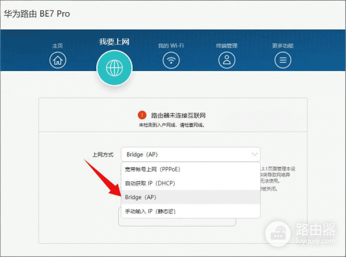Screen dimensions: 346x257
Task: Click the 路由器未连接互联网 status text
Action: tap(178, 116)
